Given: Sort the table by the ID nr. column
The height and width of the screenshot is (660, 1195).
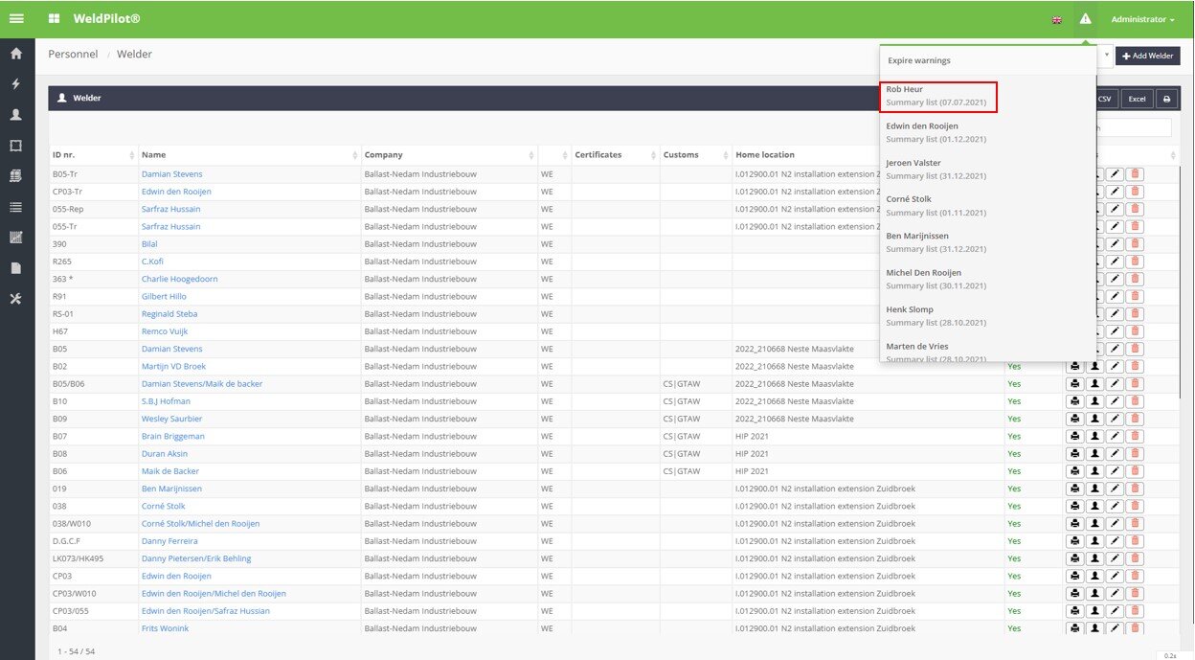Looking at the screenshot, I should [x=93, y=155].
